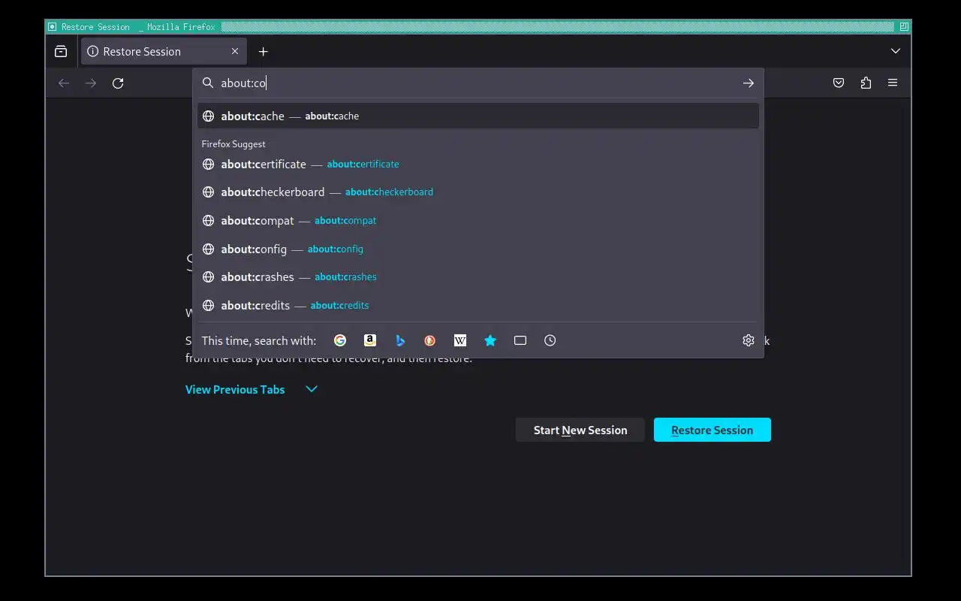Viewport: 961px width, 601px height.
Task: Click the window maximize icon in the title bar
Action: [904, 26]
